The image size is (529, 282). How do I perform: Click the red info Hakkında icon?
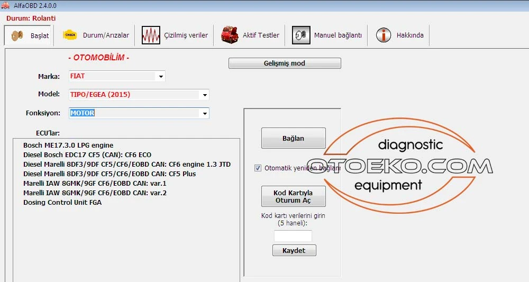[383, 35]
